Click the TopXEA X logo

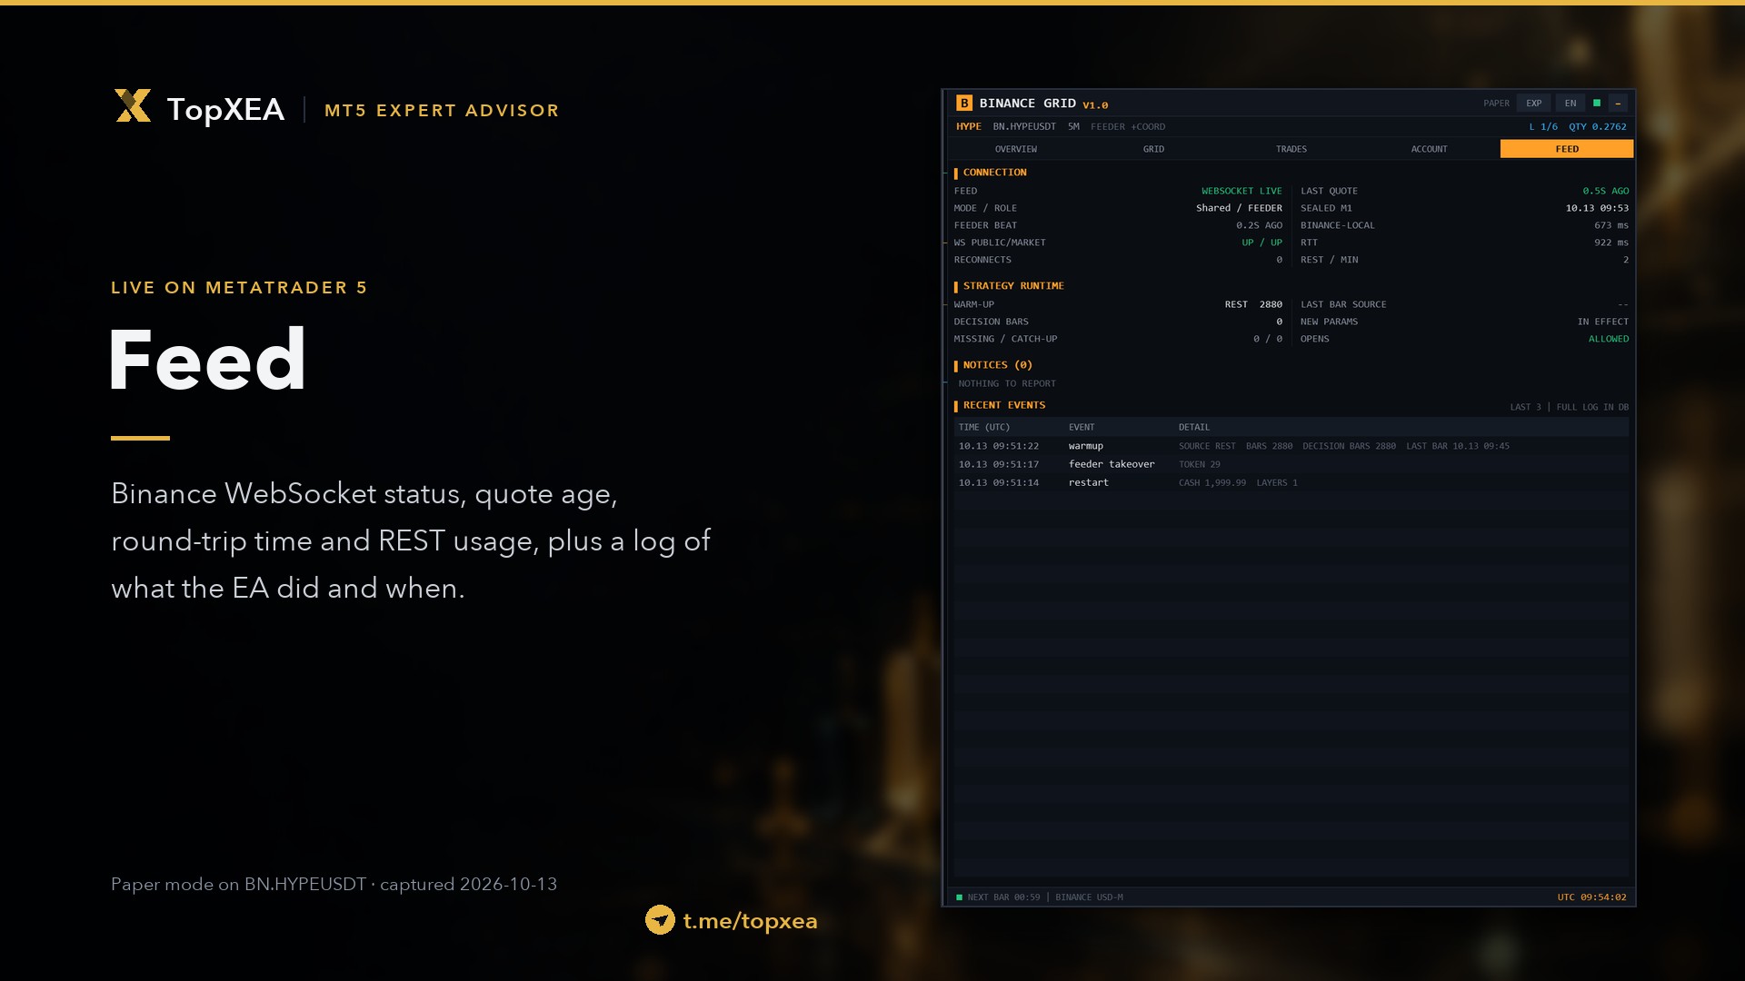click(x=133, y=105)
